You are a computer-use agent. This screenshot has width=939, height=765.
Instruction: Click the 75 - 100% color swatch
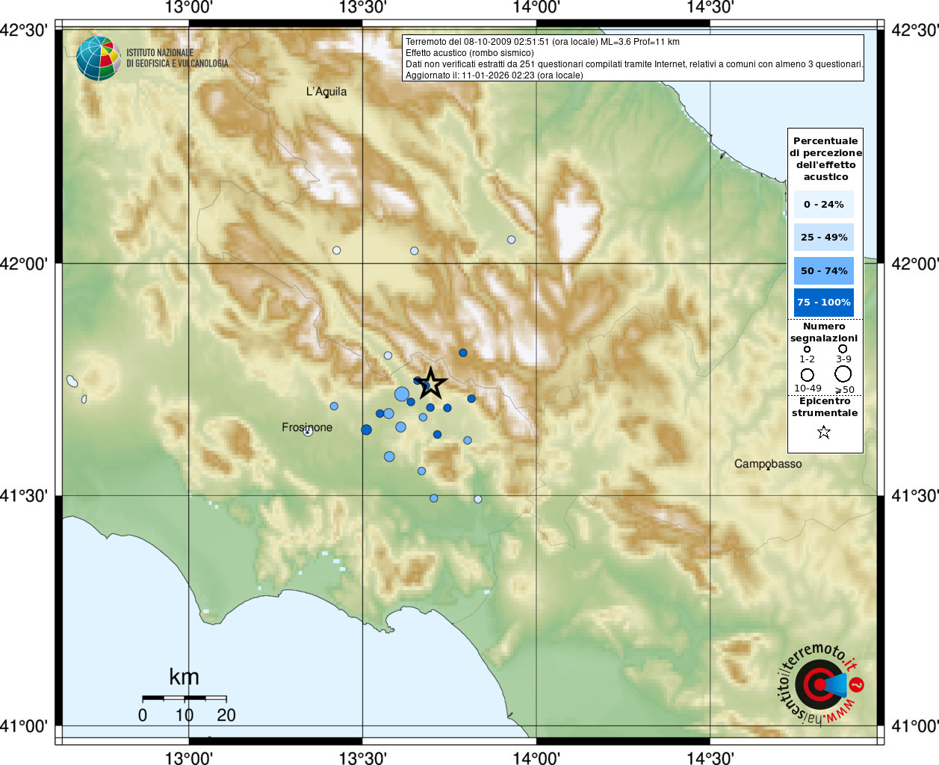824,302
